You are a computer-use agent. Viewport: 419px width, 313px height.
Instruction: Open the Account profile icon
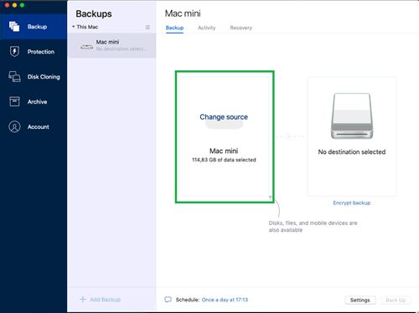click(14, 126)
